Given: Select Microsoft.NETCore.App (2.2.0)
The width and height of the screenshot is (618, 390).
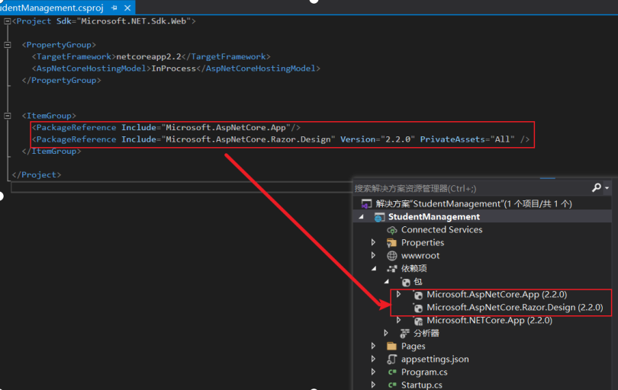Looking at the screenshot, I should click(490, 321).
